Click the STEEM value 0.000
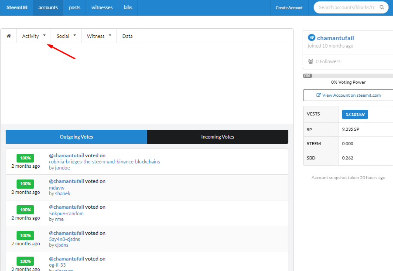 coord(347,143)
